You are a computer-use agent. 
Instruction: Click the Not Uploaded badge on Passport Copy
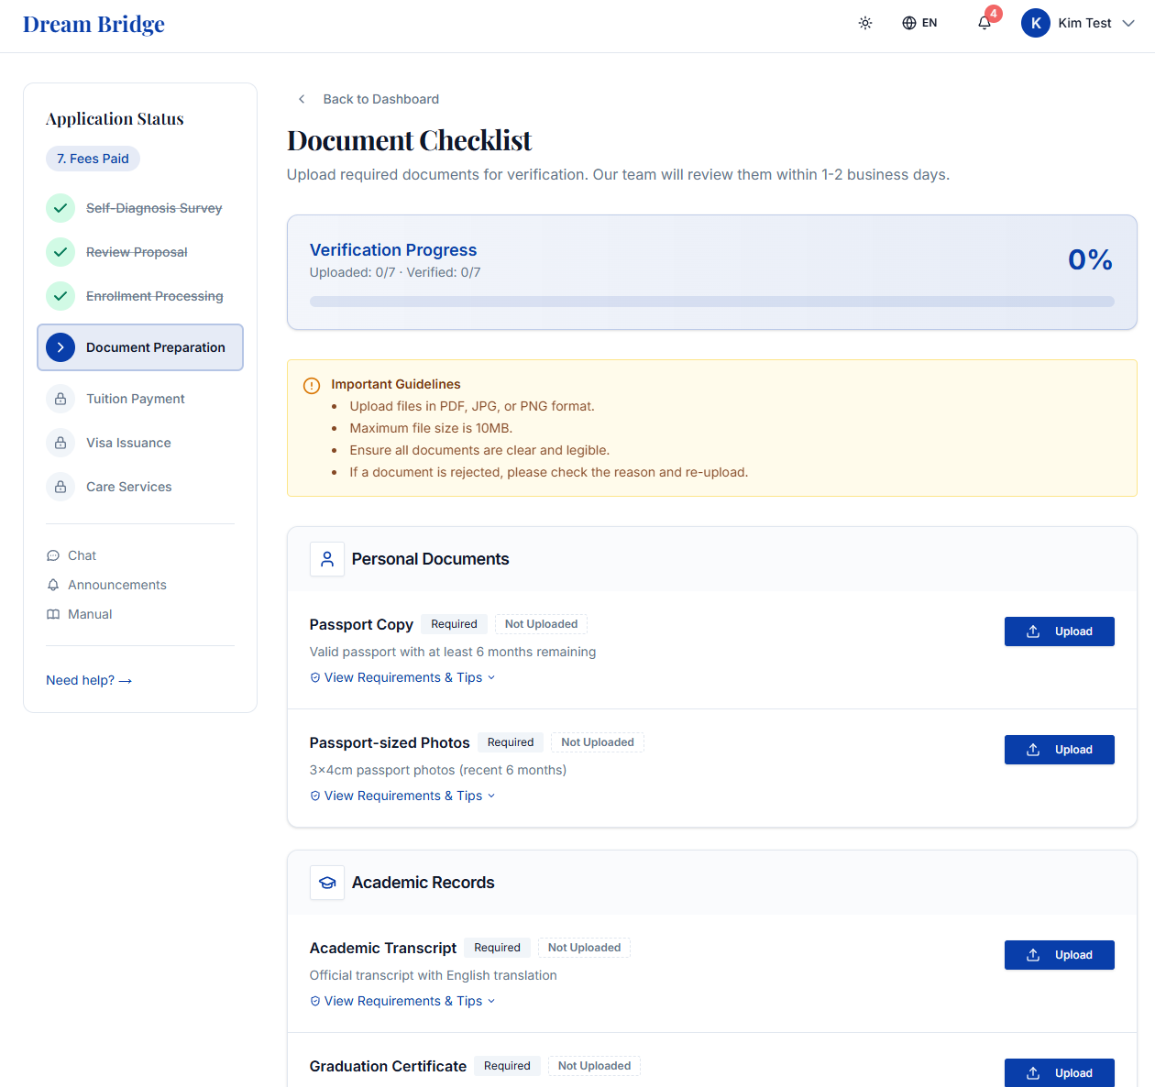[541, 624]
